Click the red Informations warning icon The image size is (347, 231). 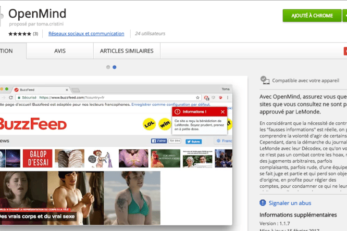178,112
